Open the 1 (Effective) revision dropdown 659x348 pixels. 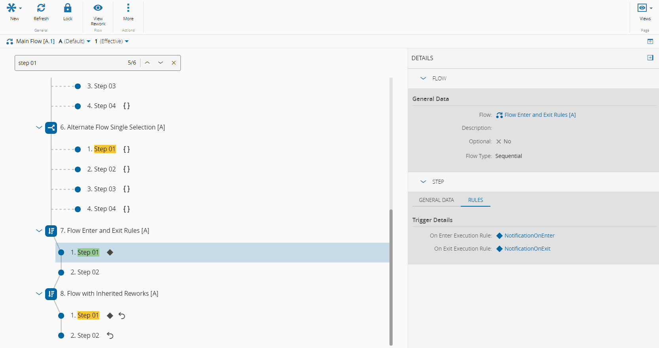(x=112, y=41)
